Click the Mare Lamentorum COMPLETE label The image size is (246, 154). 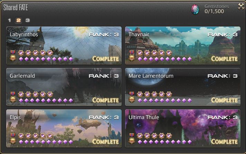224,100
